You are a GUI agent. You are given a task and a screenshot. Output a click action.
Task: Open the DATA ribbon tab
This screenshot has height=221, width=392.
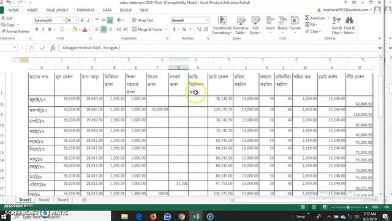click(x=107, y=10)
